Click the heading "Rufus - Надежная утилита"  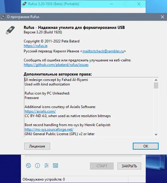click(74, 28)
